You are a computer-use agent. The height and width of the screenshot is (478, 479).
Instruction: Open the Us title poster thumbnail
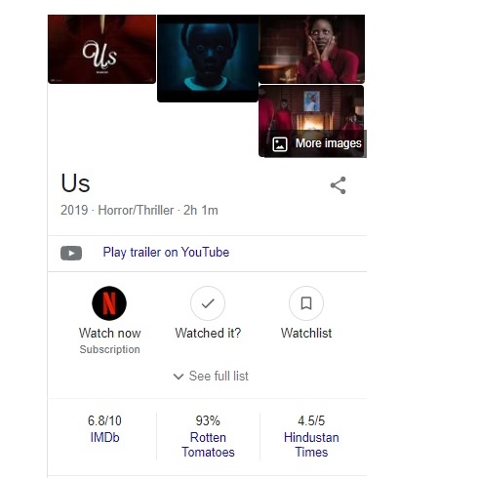tap(101, 49)
